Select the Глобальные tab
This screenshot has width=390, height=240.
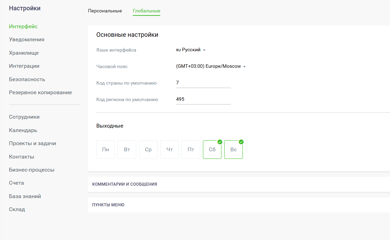(147, 11)
